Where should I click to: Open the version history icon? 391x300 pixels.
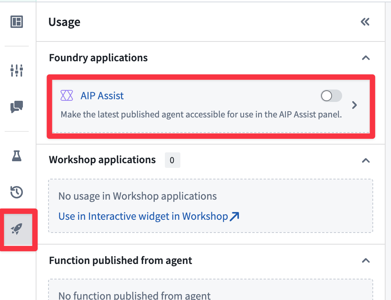(16, 192)
